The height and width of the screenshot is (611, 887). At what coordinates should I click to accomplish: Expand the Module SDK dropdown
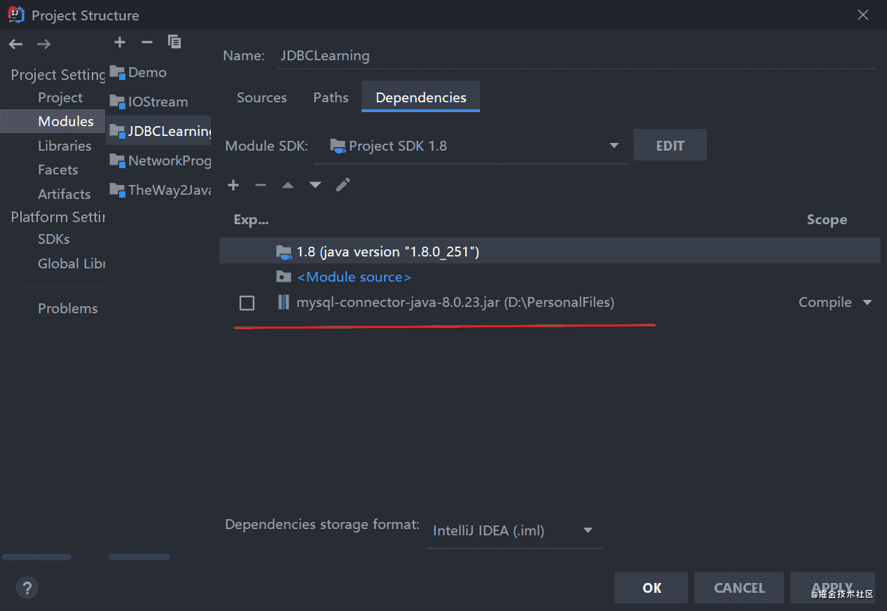tap(614, 146)
